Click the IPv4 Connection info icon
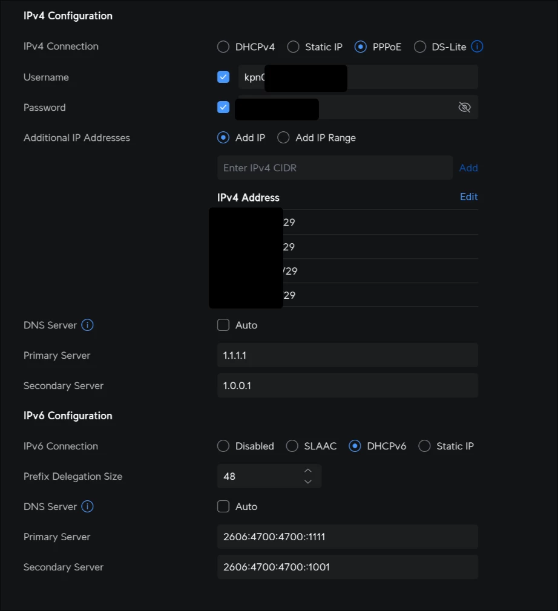 (477, 47)
